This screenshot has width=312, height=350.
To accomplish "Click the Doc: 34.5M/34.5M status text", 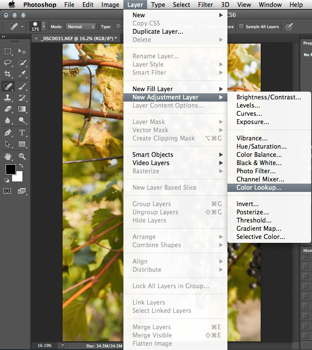I will 104,346.
